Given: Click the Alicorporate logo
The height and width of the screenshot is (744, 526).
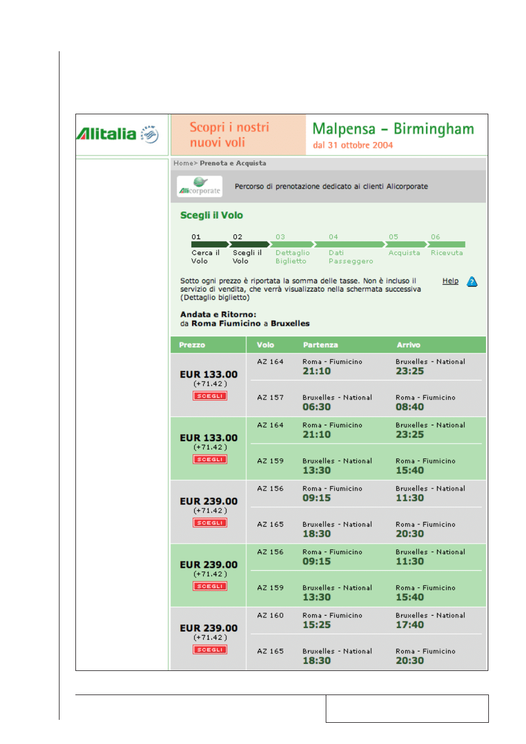Looking at the screenshot, I should (200, 187).
